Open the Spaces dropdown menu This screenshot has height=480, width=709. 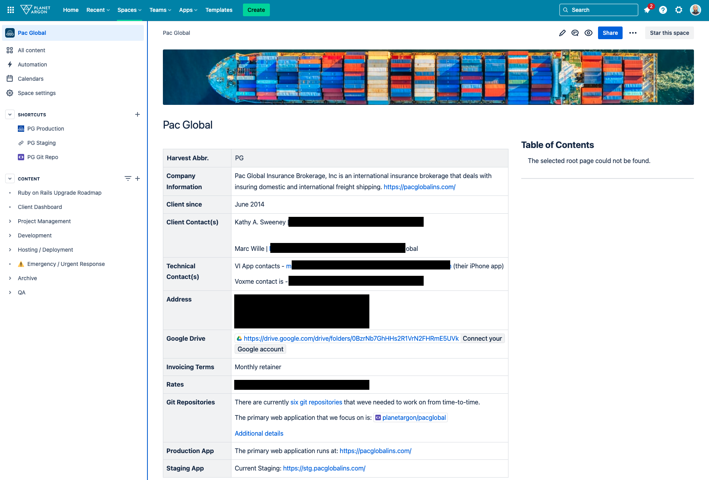[129, 10]
